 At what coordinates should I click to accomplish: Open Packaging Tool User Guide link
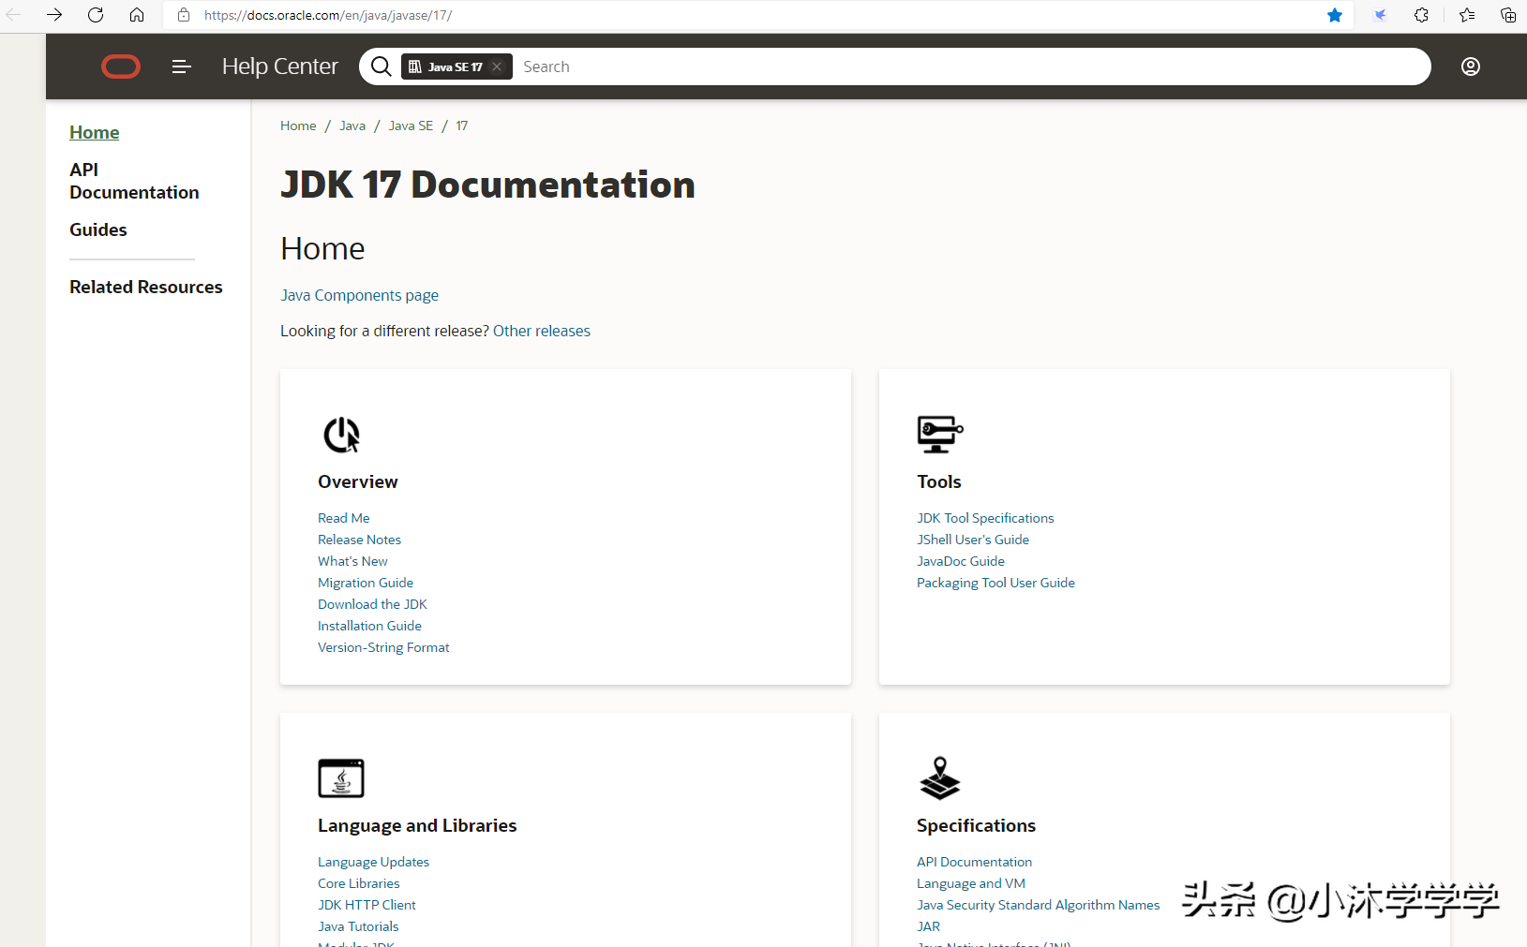996,583
